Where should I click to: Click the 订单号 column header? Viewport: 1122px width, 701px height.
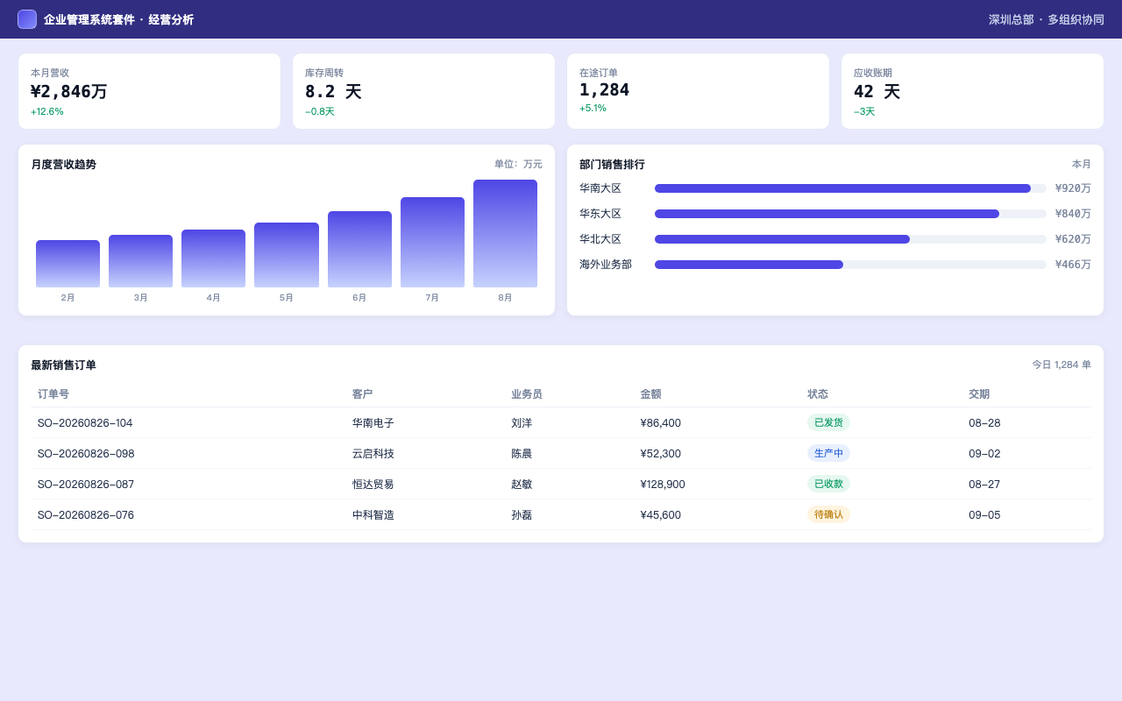pos(53,394)
